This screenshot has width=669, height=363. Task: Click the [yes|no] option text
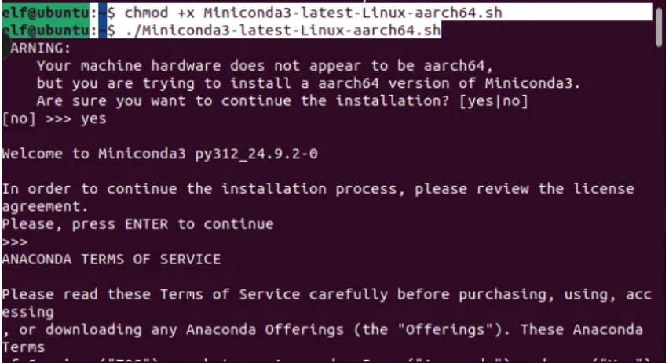coord(492,101)
